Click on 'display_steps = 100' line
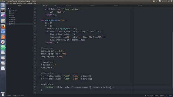The width and height of the screenshot is (173, 97). [52, 57]
